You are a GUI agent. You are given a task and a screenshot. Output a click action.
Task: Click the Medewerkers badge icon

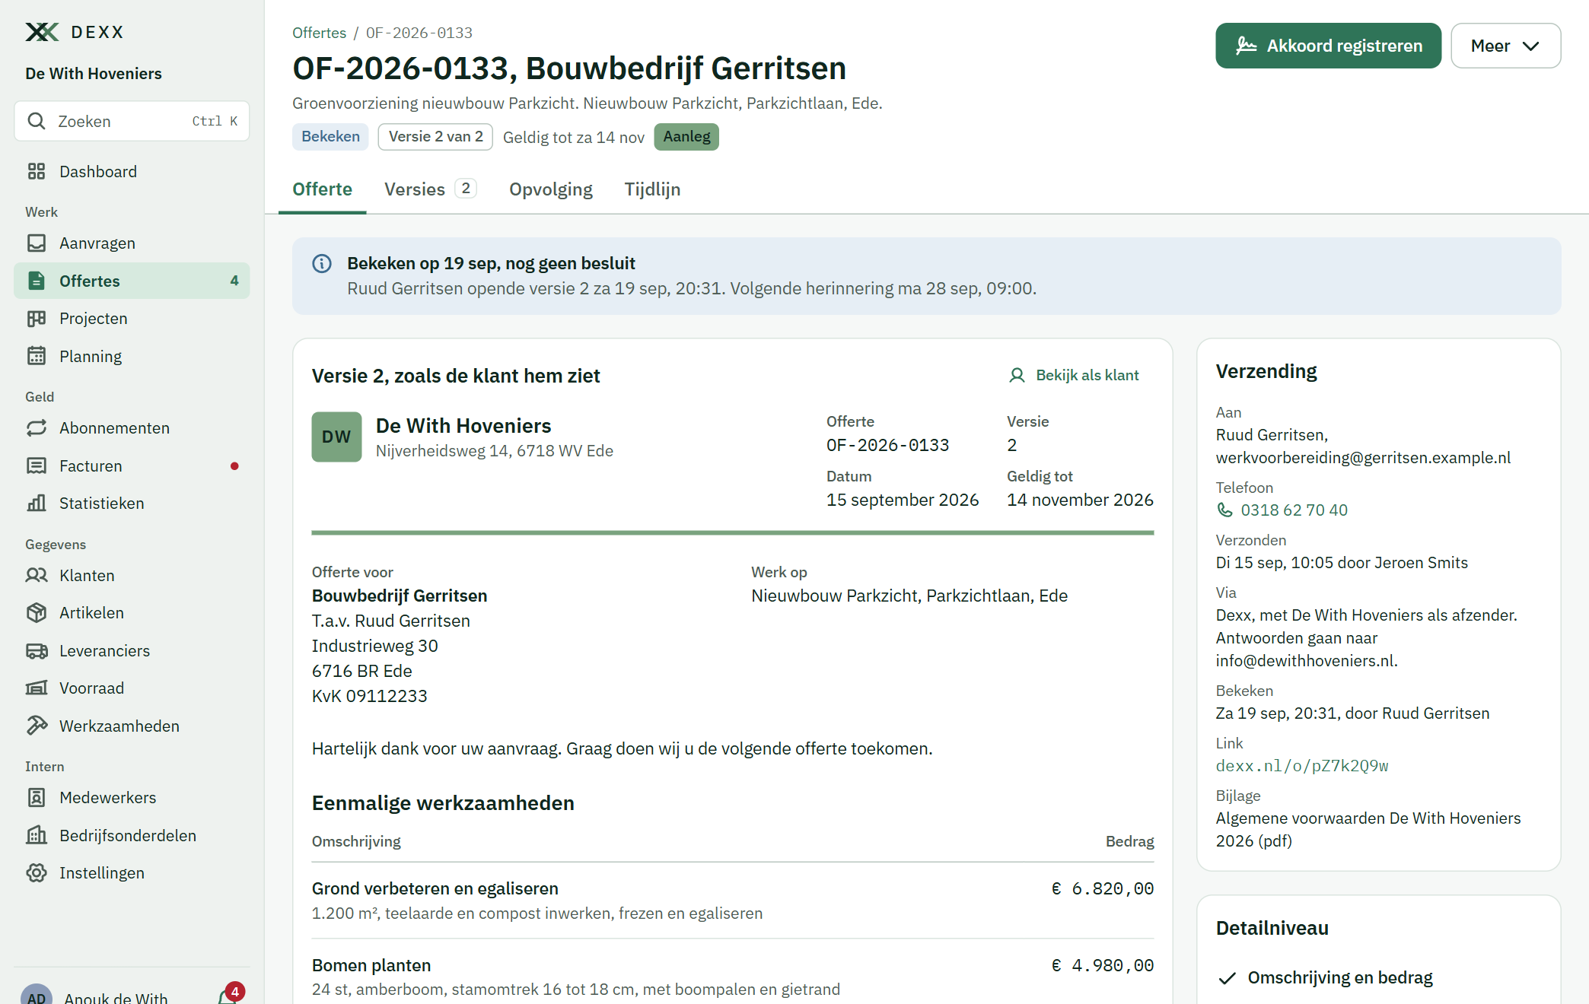point(36,797)
